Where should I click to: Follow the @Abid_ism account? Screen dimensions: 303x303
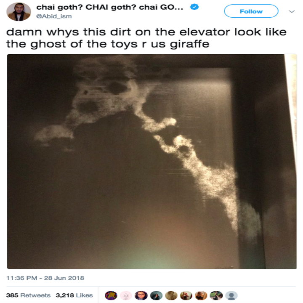[x=251, y=11]
